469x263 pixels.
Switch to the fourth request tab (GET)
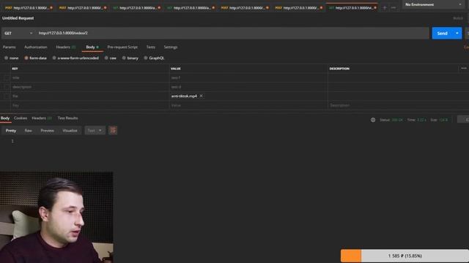pyautogui.click(x=191, y=8)
